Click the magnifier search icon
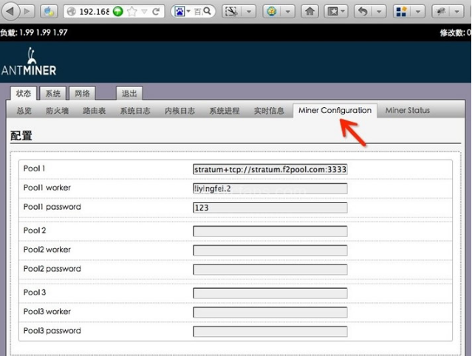The height and width of the screenshot is (356, 472). tap(208, 12)
